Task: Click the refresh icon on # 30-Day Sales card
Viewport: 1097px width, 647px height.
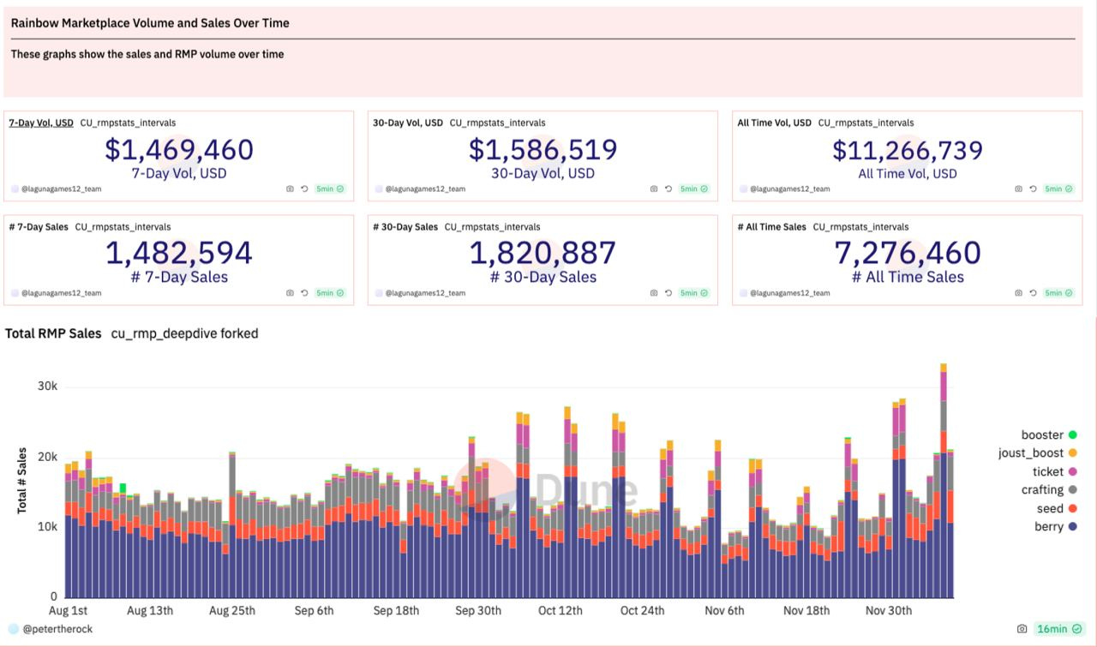Action: (x=668, y=293)
